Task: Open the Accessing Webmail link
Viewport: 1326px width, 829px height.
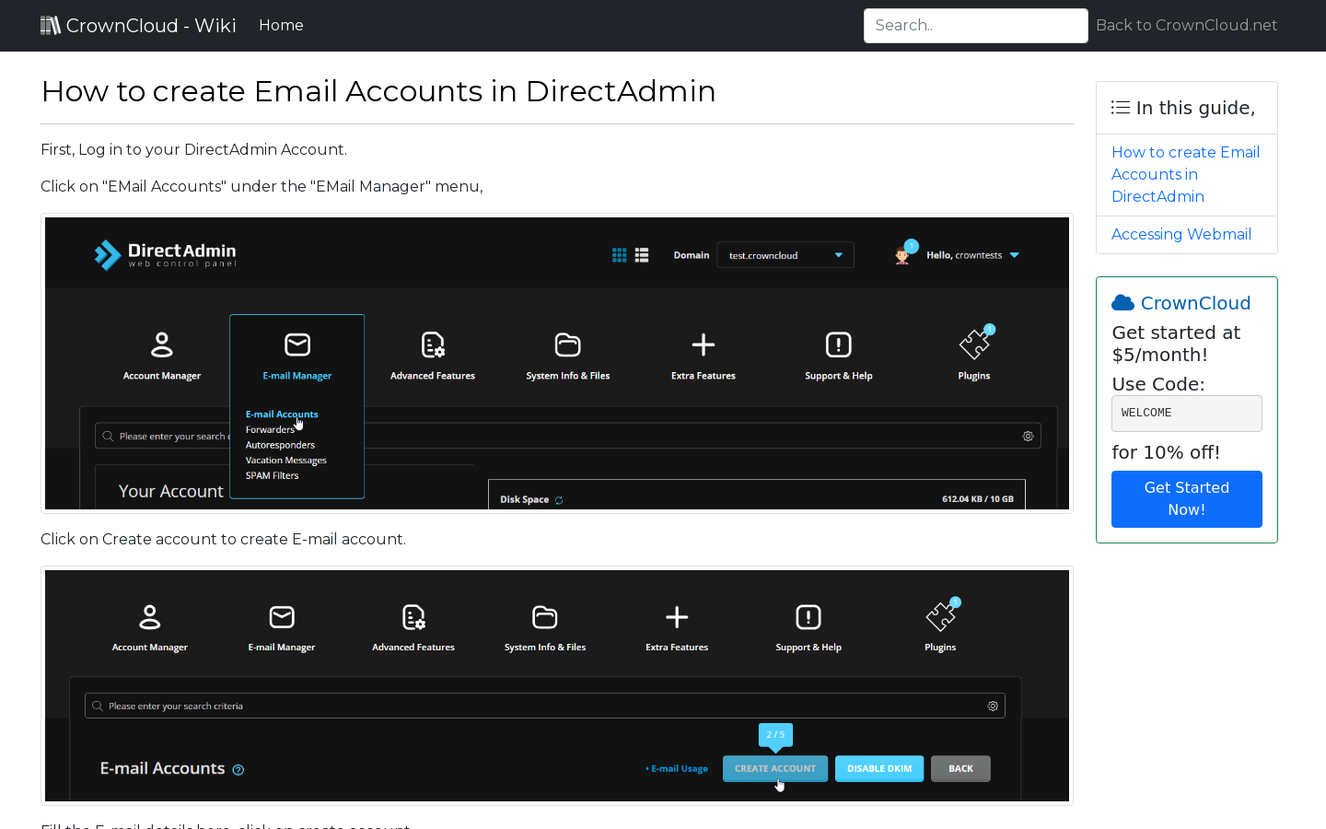Action: pos(1181,234)
